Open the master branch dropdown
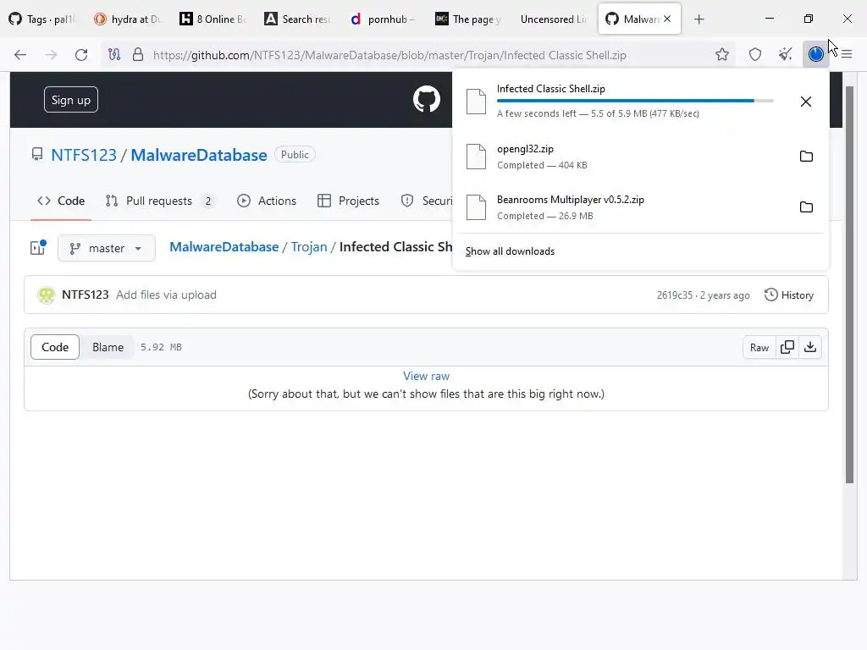 [106, 248]
